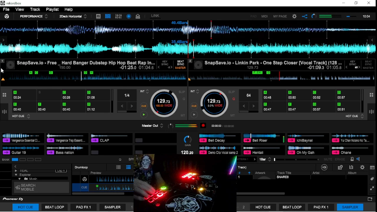Viewport: 377px width, 212px height.
Task: Show the mixer panel icon
Action: click(118, 16)
